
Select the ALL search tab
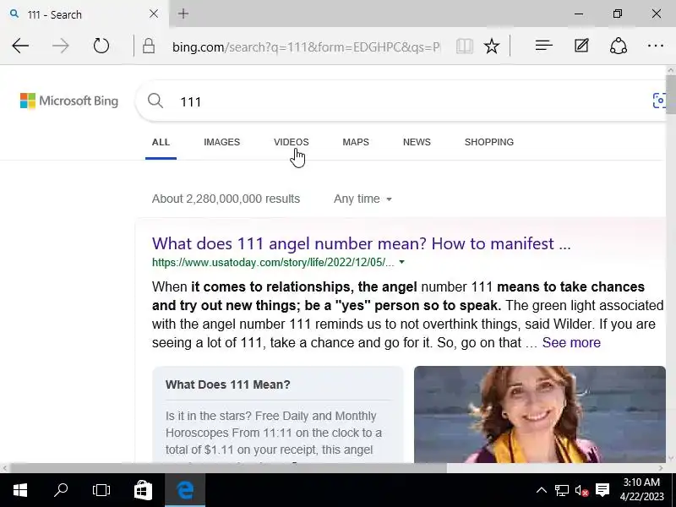coord(161,142)
